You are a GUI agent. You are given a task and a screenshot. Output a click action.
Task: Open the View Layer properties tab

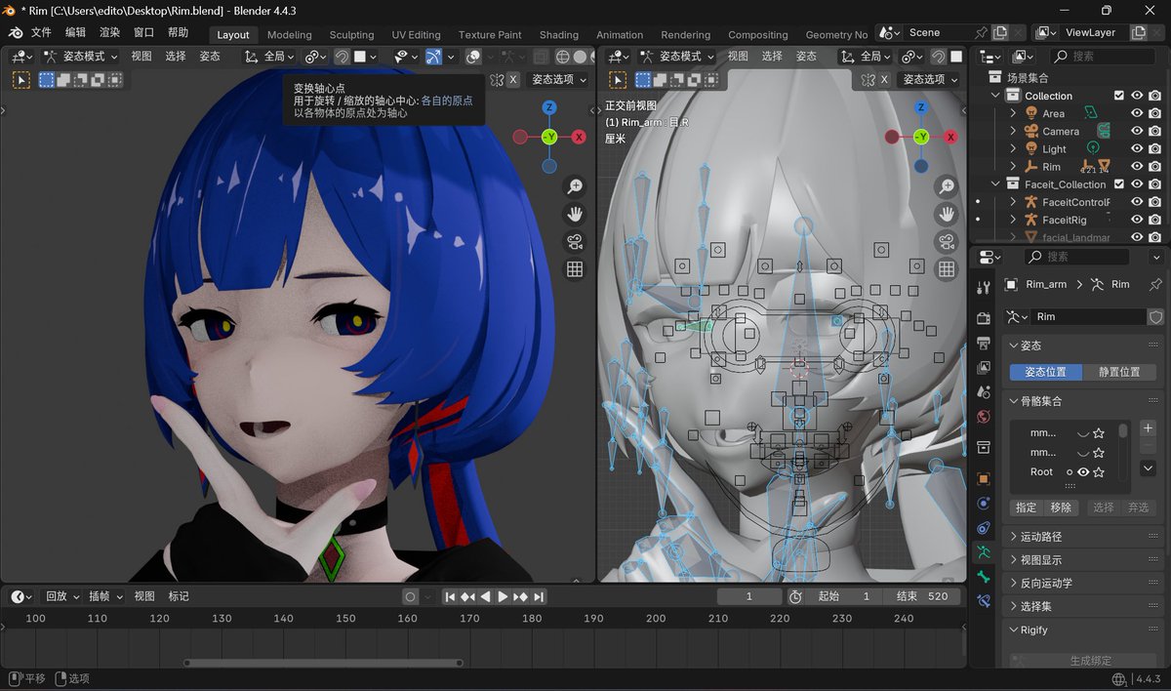(984, 367)
